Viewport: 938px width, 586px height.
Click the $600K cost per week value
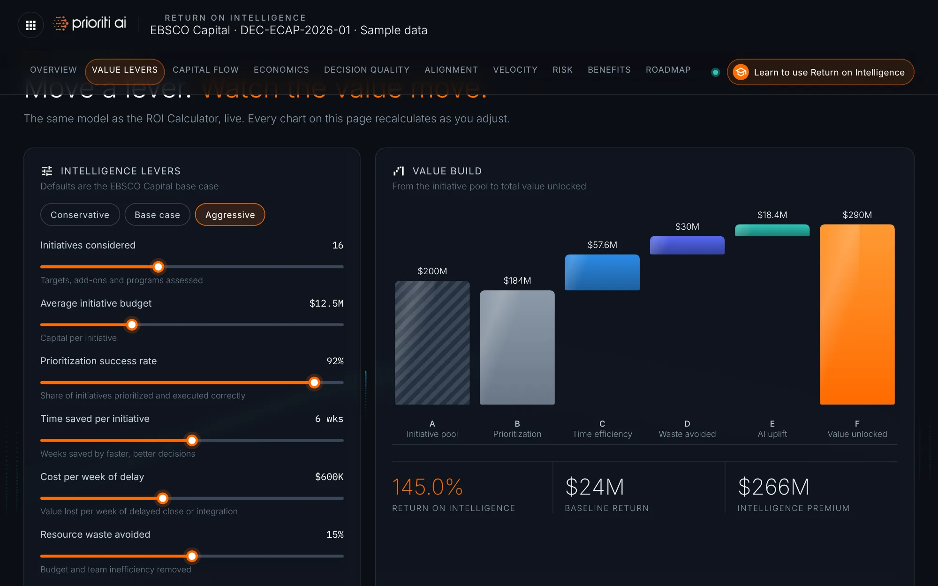[329, 477]
